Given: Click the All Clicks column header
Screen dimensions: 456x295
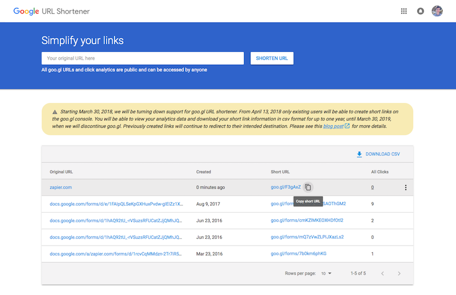Looking at the screenshot, I should click(380, 172).
